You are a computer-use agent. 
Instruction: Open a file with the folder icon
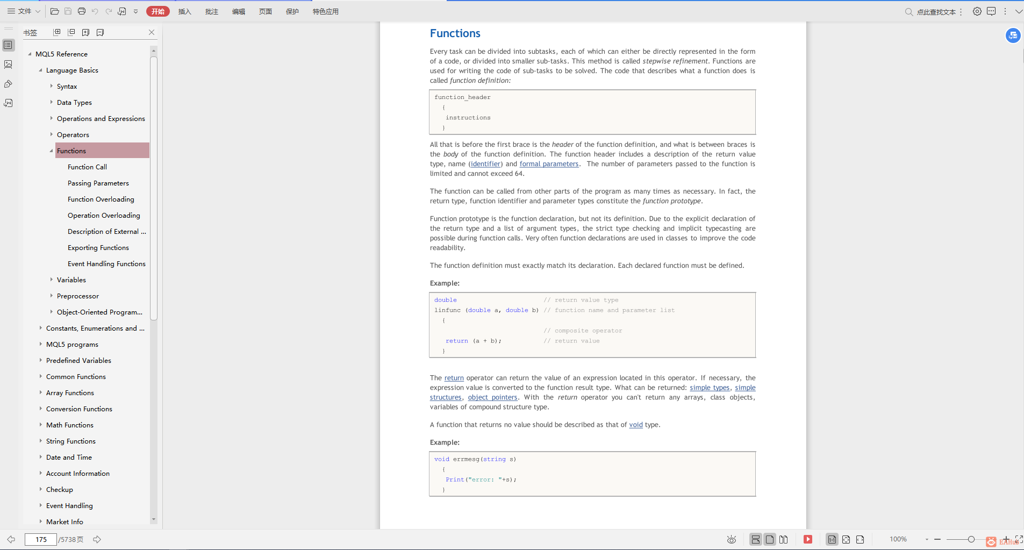pos(54,11)
